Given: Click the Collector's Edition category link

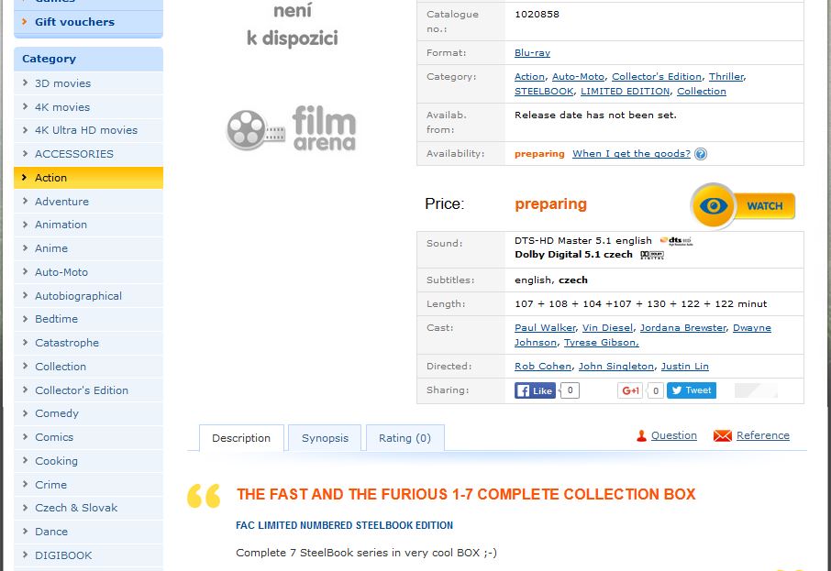Looking at the screenshot, I should 657,77.
